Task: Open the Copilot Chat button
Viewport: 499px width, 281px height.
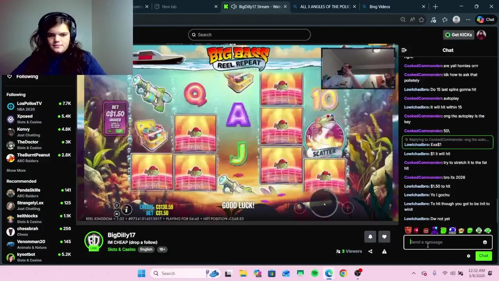Action: [486, 20]
